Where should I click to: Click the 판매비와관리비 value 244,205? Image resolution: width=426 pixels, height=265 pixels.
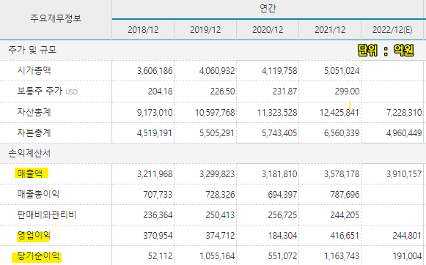[345, 215]
